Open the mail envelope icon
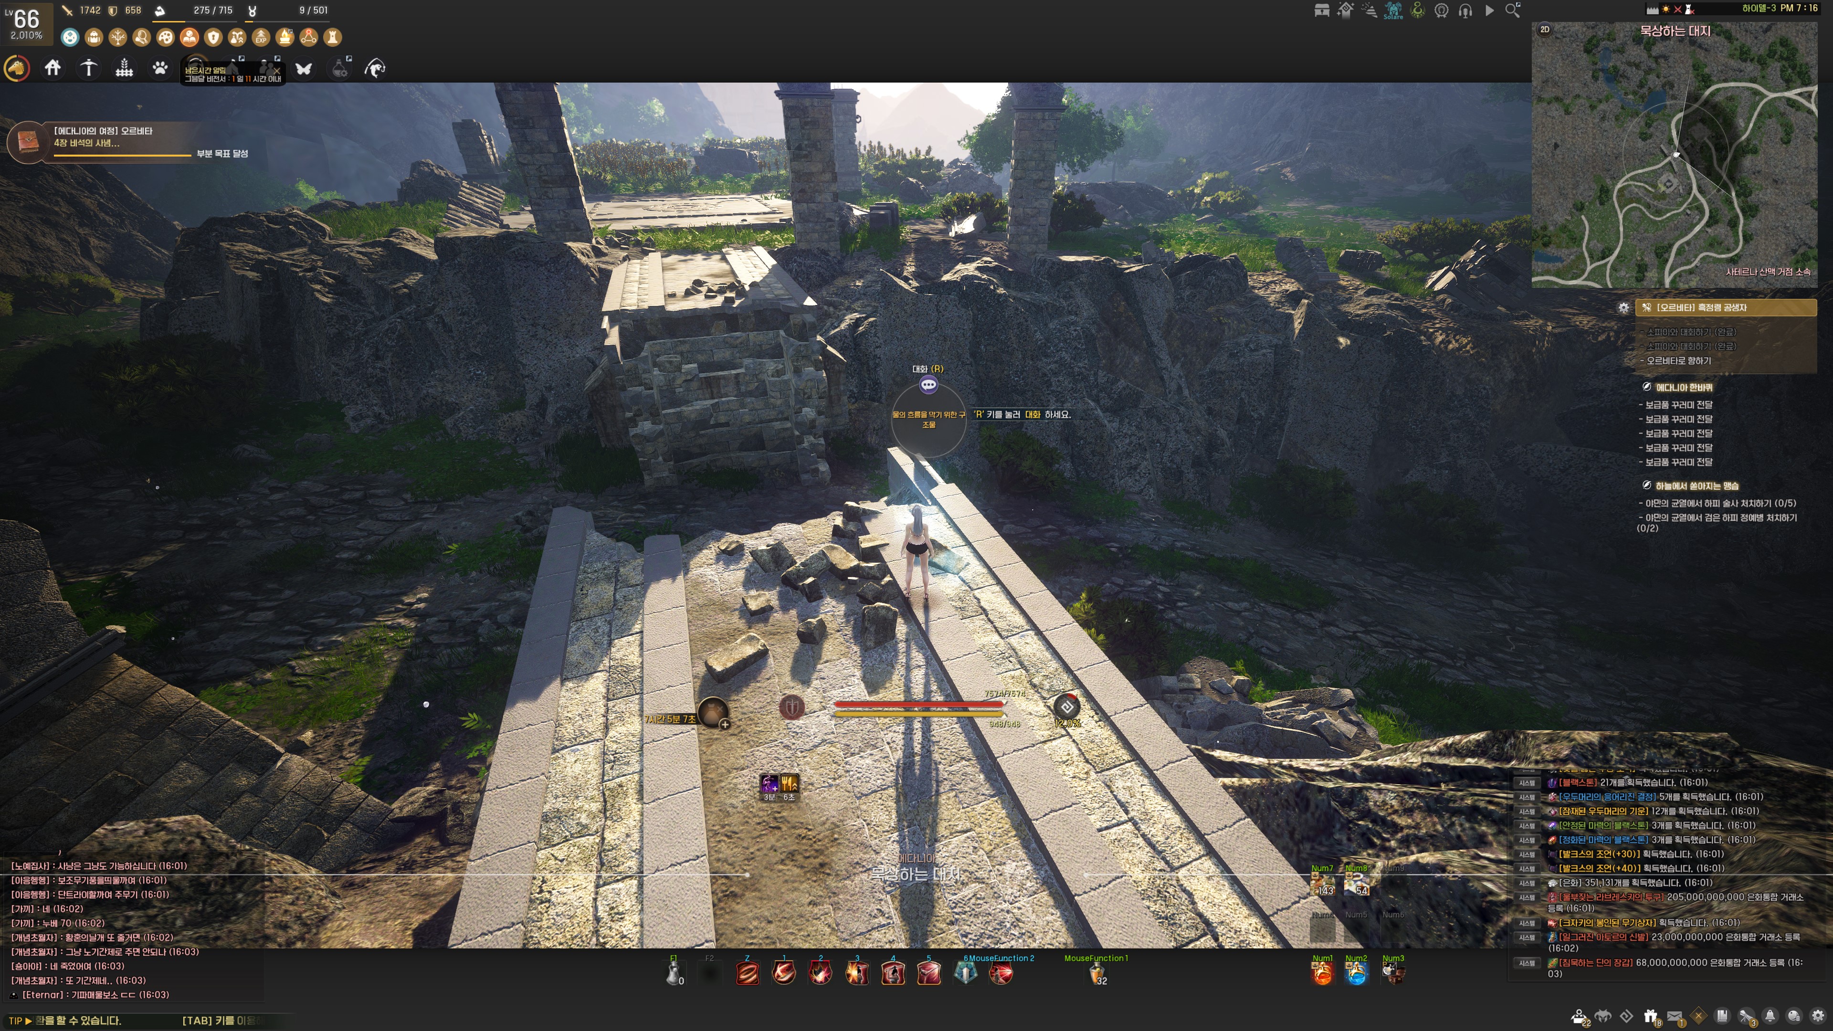Viewport: 1833px width, 1031px height. pyautogui.click(x=1675, y=1016)
